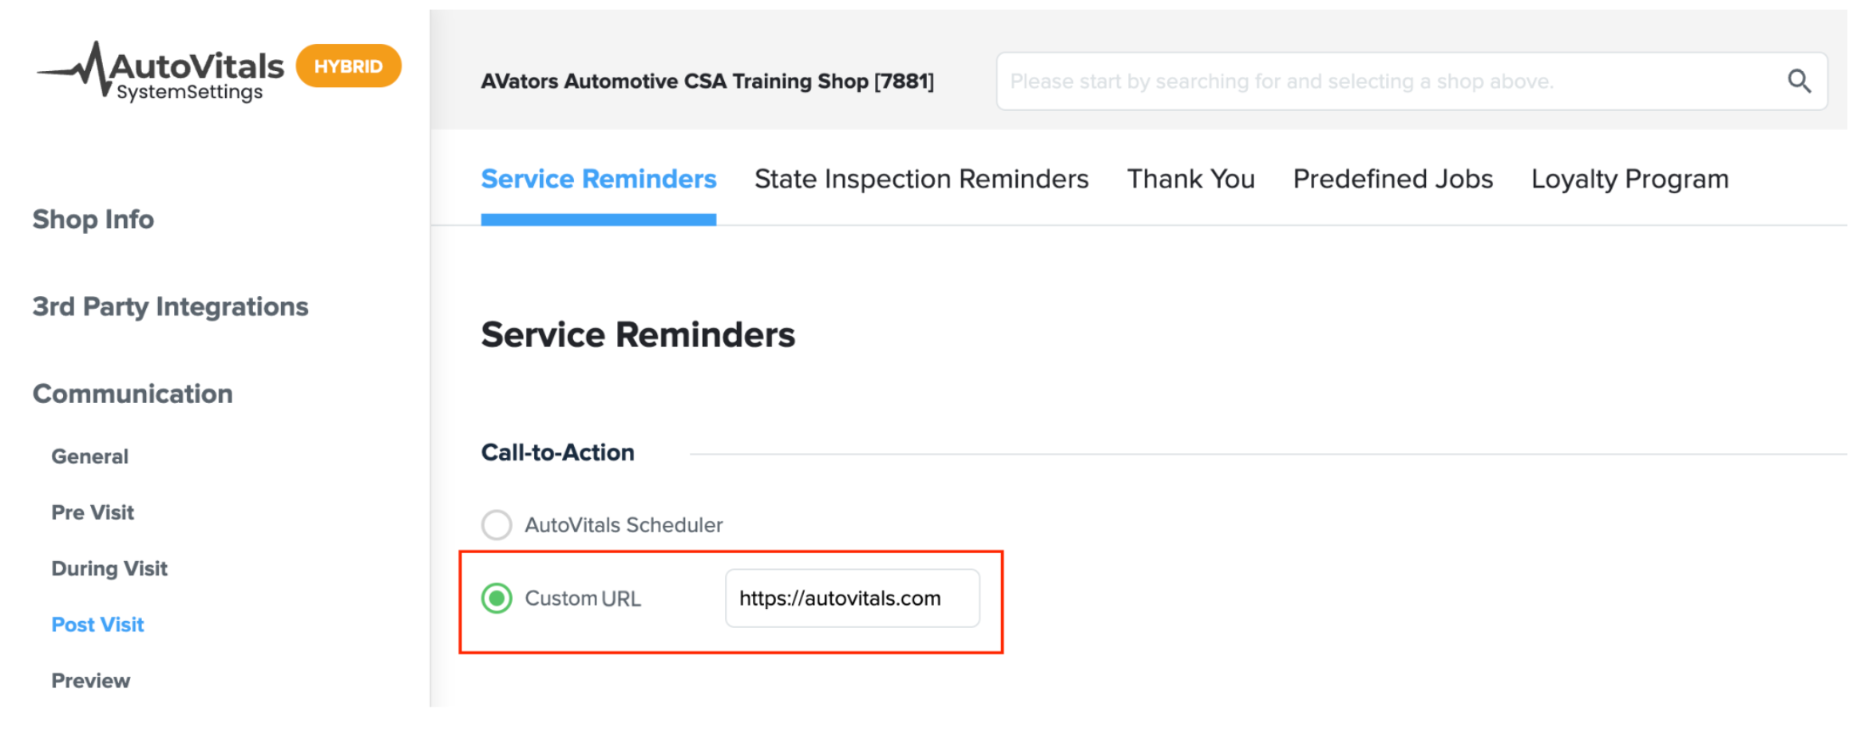
Task: Select the AutoVitals Scheduler radio option
Action: click(497, 524)
